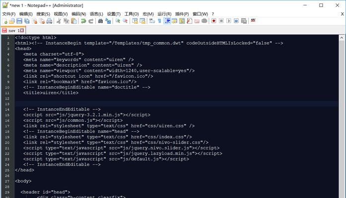This screenshot has height=198, width=346.
Task: Click the vertical scrollbar up arrow
Action: click(342, 38)
